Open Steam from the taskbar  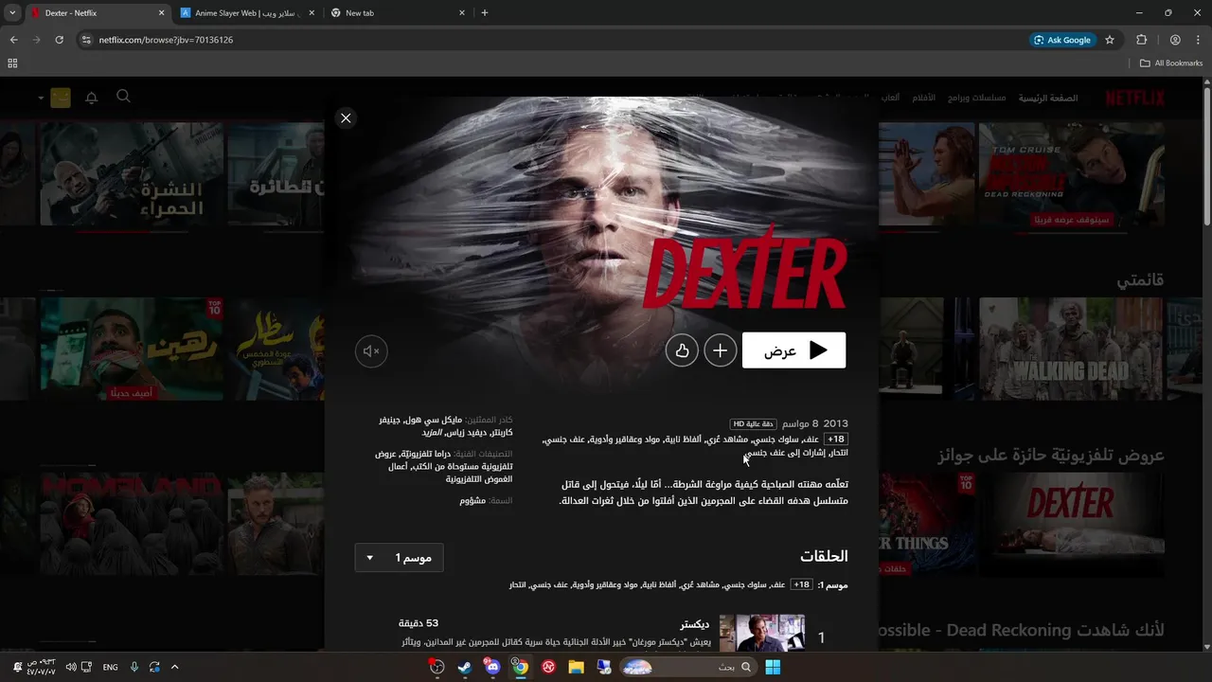(464, 667)
